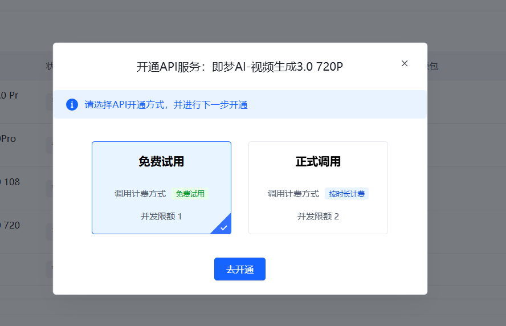
Task: Click 调用计费方式 label in 免费试用 card
Action: [x=140, y=194]
